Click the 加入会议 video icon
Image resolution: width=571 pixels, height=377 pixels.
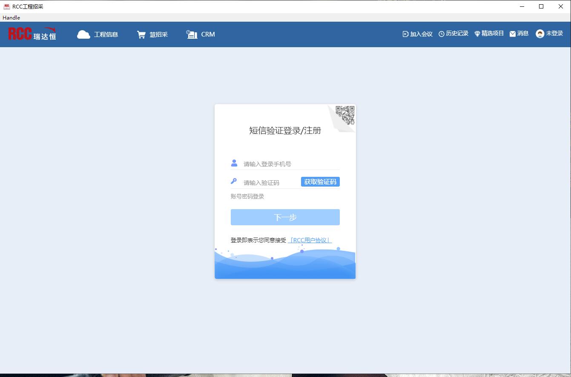(x=405, y=34)
